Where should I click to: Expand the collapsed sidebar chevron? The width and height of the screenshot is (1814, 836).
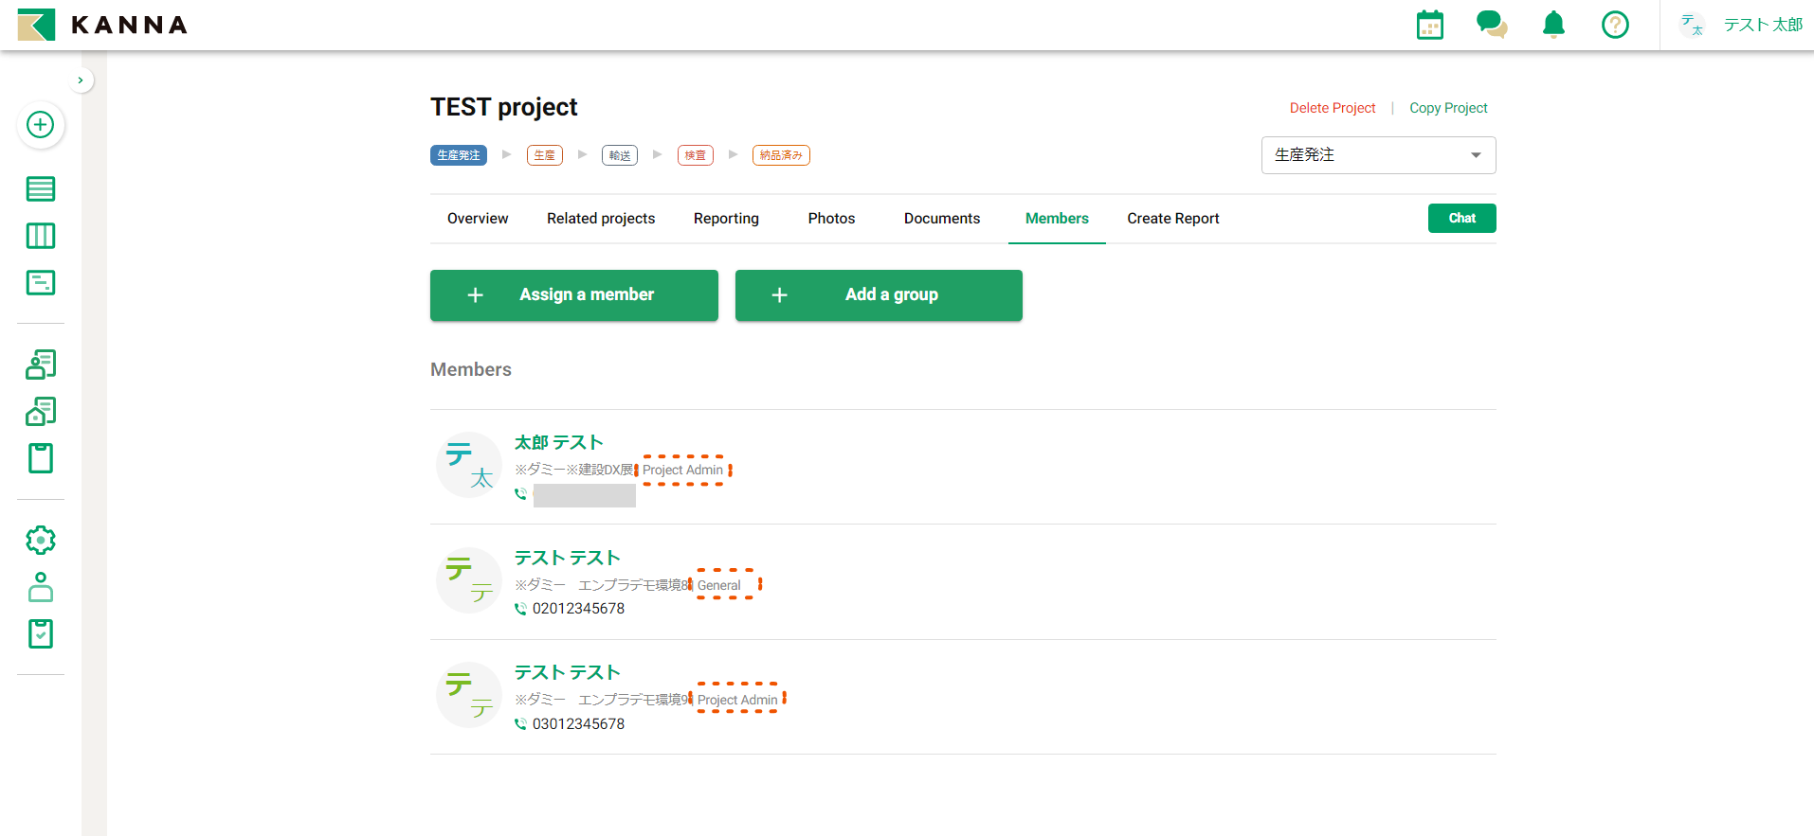pyautogui.click(x=81, y=80)
